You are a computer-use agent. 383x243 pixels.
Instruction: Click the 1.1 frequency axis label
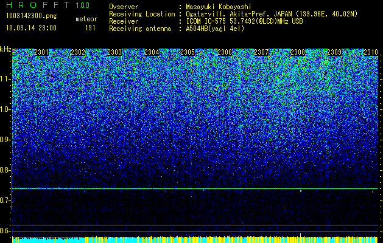[x=5, y=79]
